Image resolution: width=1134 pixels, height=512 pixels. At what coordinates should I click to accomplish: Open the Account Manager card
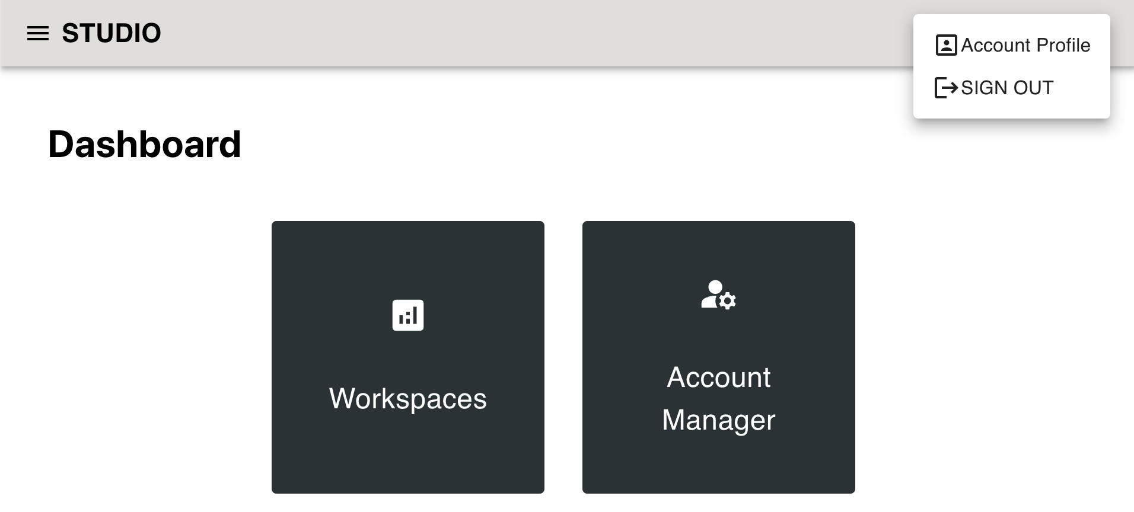click(719, 357)
